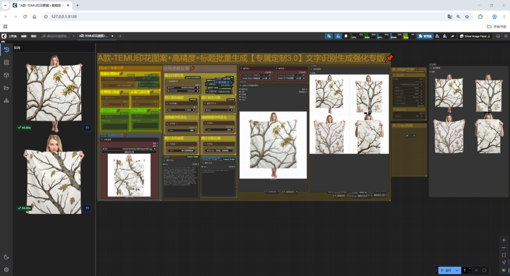Open the hamburger menu at top right
The width and height of the screenshot is (510, 276).
(x=506, y=36)
